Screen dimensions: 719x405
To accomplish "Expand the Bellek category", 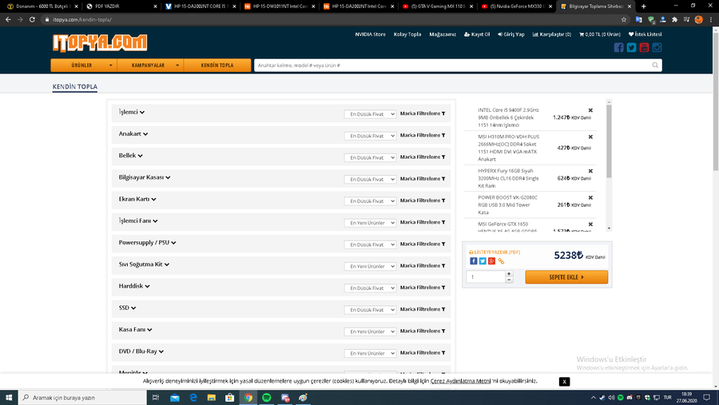I will [x=131, y=156].
